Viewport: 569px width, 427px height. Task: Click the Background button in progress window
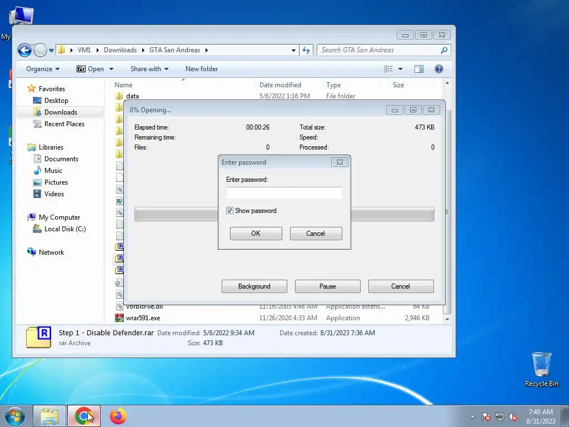[254, 286]
